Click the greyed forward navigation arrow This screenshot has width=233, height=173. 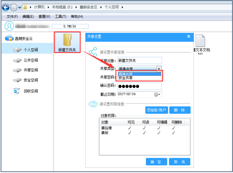(14, 7)
